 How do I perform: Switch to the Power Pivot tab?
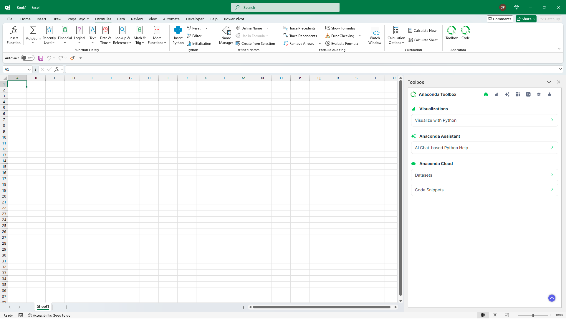[x=234, y=19]
